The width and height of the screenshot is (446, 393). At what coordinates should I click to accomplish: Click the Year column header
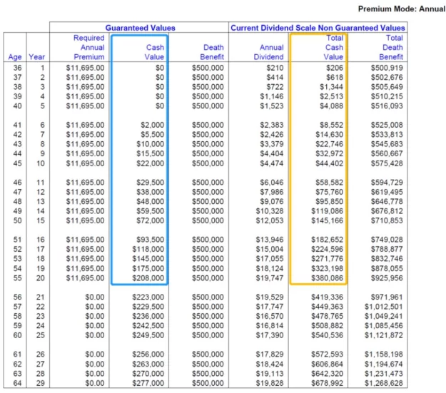[x=37, y=56]
